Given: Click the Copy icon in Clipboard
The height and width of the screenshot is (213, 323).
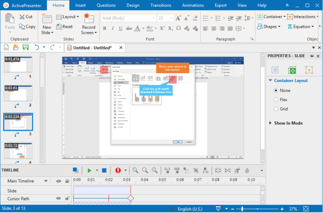Looking at the screenshot, I should 22,26.
